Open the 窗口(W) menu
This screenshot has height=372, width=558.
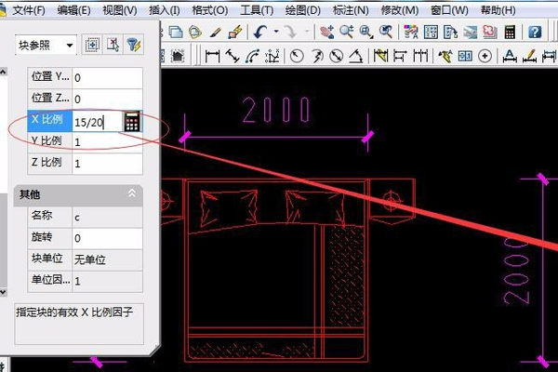click(x=449, y=10)
